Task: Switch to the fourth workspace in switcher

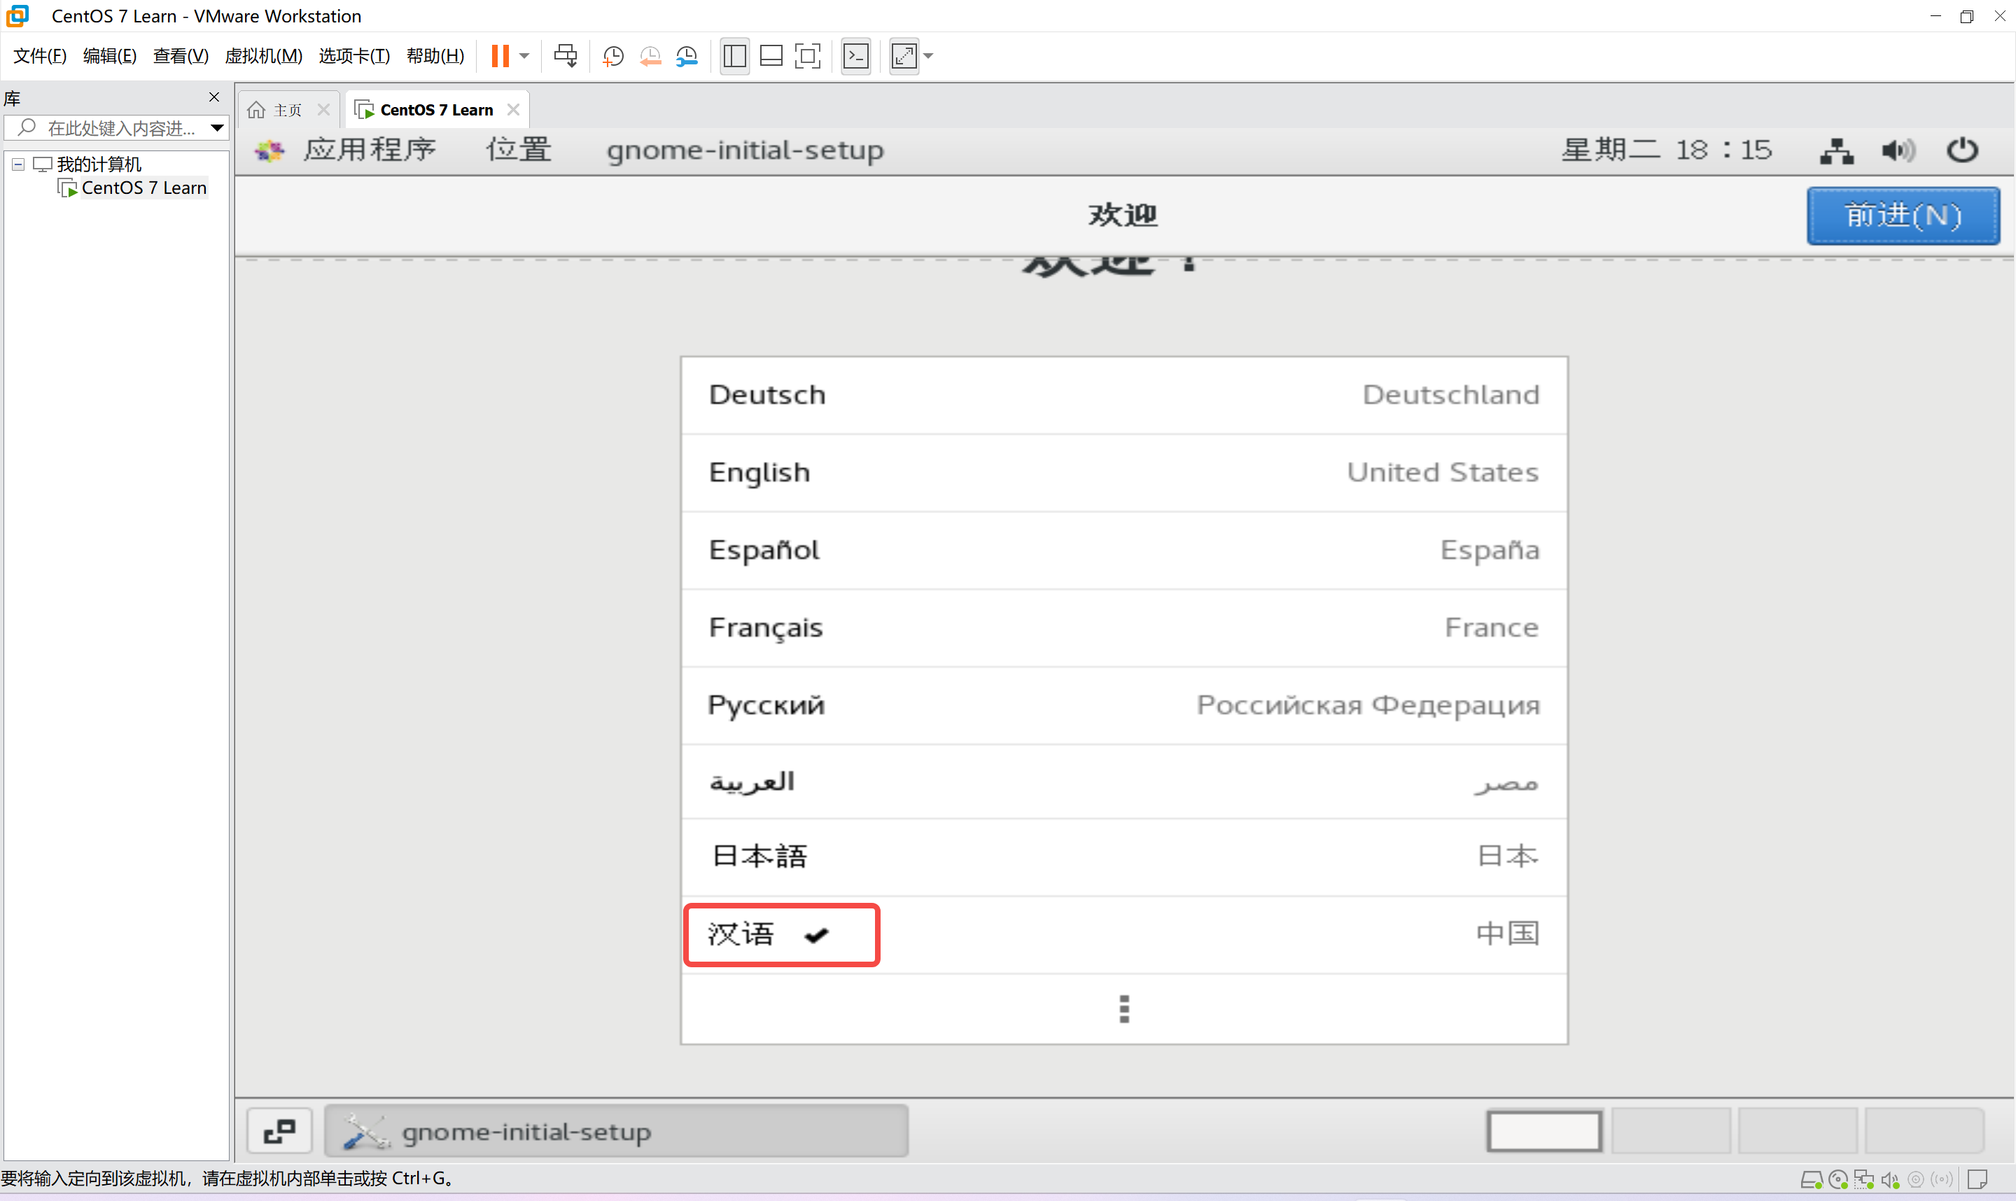Action: click(x=1924, y=1132)
